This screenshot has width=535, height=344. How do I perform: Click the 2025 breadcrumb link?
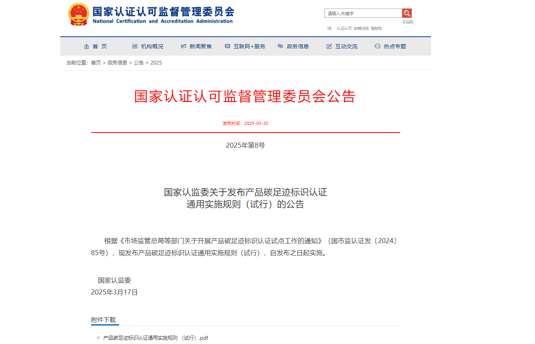156,63
